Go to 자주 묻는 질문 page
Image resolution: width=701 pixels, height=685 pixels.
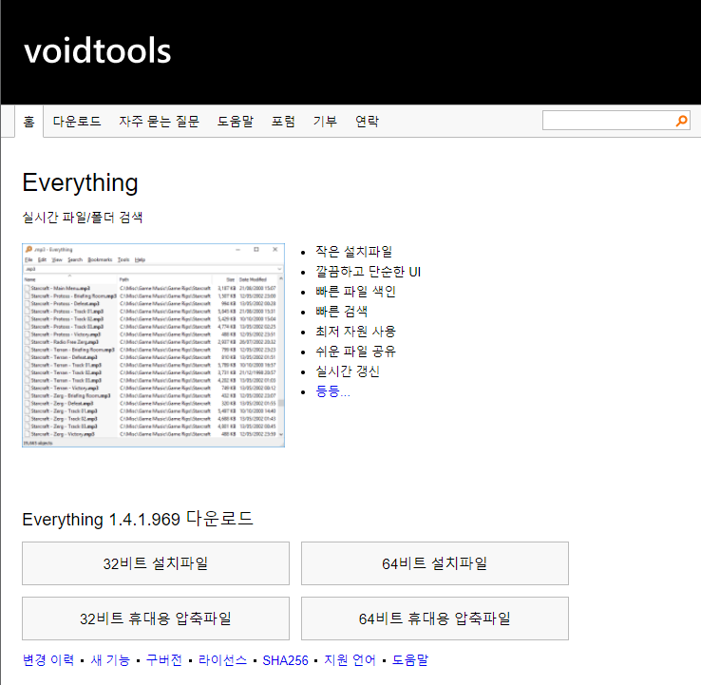point(160,122)
